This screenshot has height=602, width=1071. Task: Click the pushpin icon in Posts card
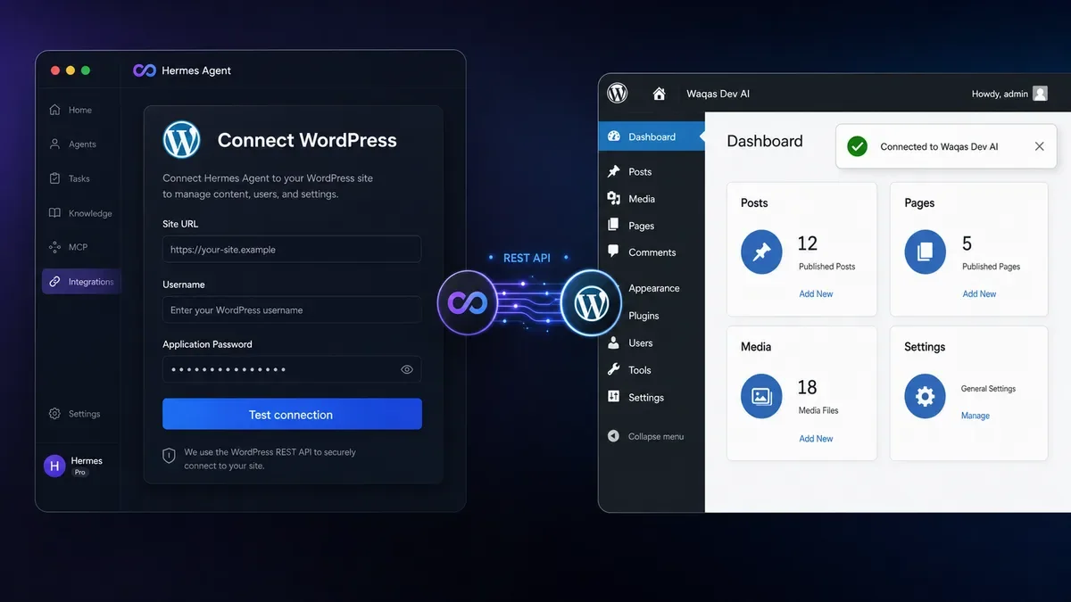[x=761, y=253]
